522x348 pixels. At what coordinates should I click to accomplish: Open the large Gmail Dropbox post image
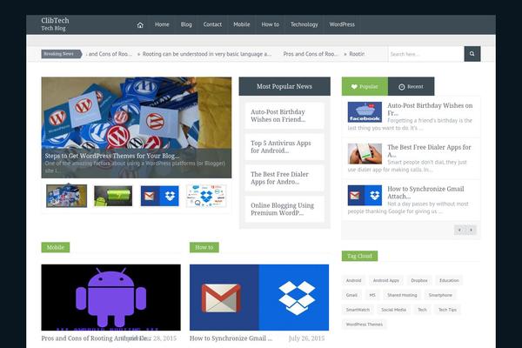coord(259,298)
